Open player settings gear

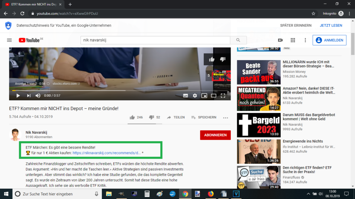pyautogui.click(x=195, y=96)
